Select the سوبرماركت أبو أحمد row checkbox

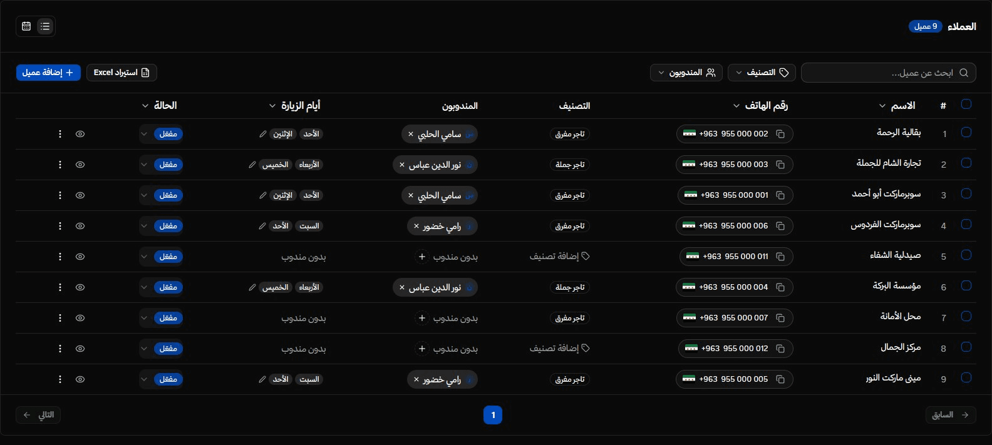click(x=966, y=193)
